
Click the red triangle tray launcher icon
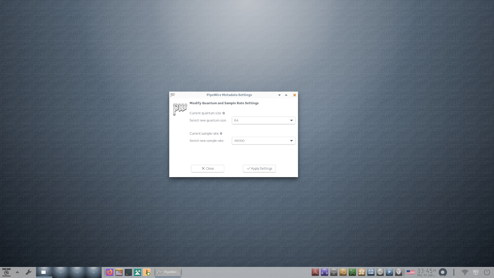[315, 272]
